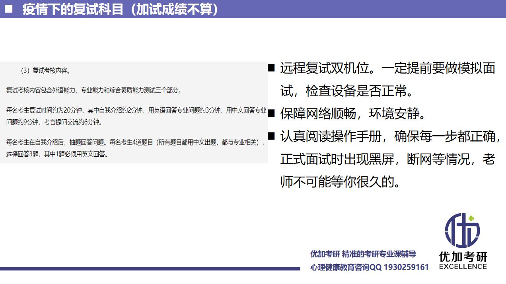Viewport: 506px width, 284px height.
Task: Click the white square bullet in the title bar
Action: [x=9, y=9]
